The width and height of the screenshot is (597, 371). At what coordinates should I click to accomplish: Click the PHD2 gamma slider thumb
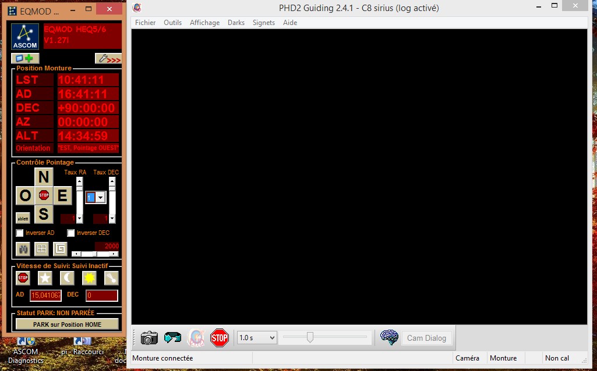[310, 337]
